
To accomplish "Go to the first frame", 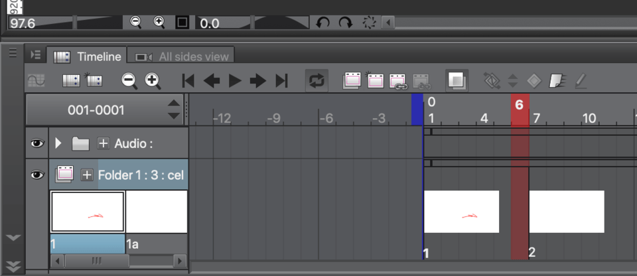I will click(x=188, y=80).
